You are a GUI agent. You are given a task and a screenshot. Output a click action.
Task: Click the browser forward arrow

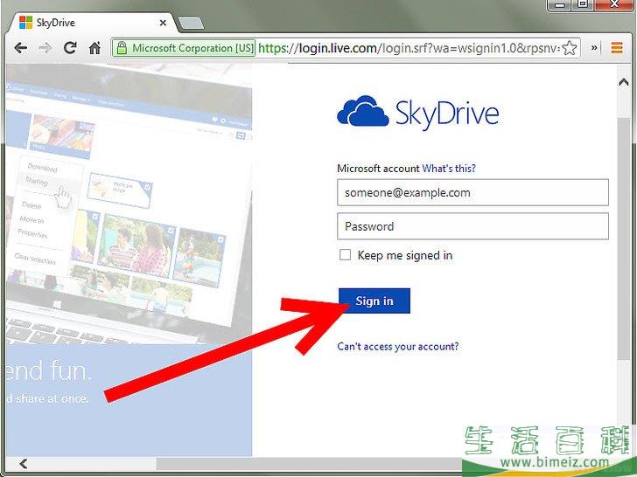(x=45, y=48)
